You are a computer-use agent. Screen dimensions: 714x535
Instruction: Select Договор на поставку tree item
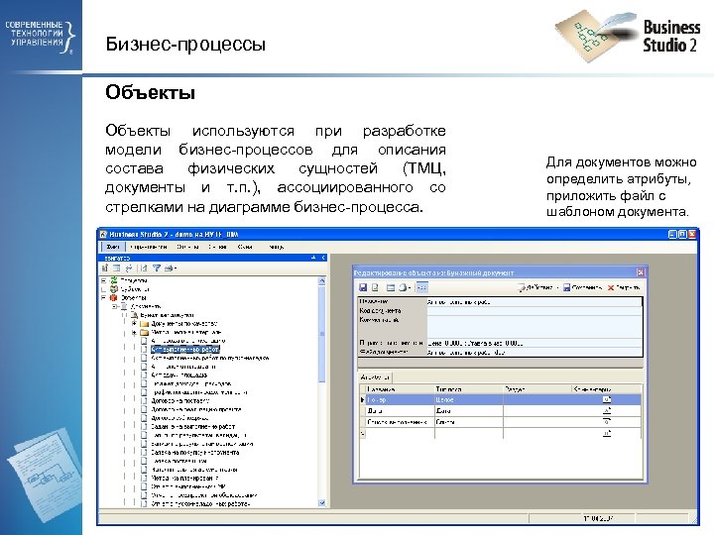point(180,401)
